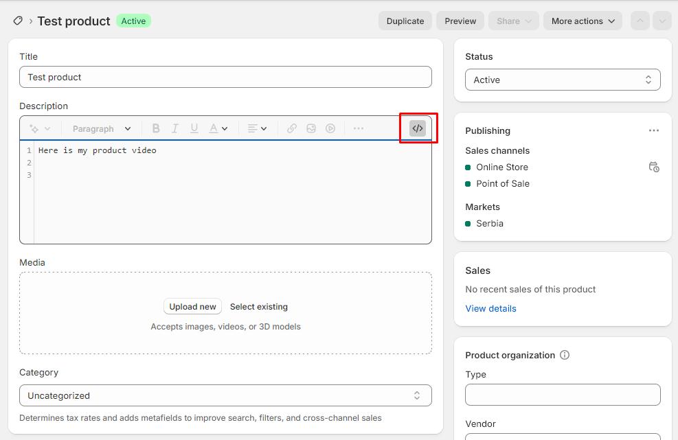The width and height of the screenshot is (678, 440).
Task: Open the AI magic generate text icon
Action: [x=34, y=128]
